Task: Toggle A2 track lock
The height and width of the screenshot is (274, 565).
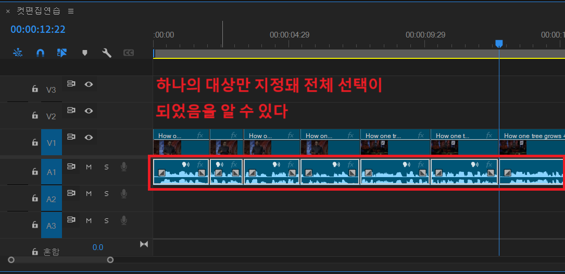Action: [35, 198]
